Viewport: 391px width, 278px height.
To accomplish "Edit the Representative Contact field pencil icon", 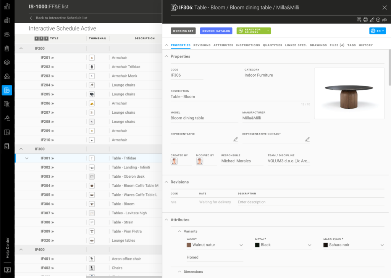I will point(307,140).
